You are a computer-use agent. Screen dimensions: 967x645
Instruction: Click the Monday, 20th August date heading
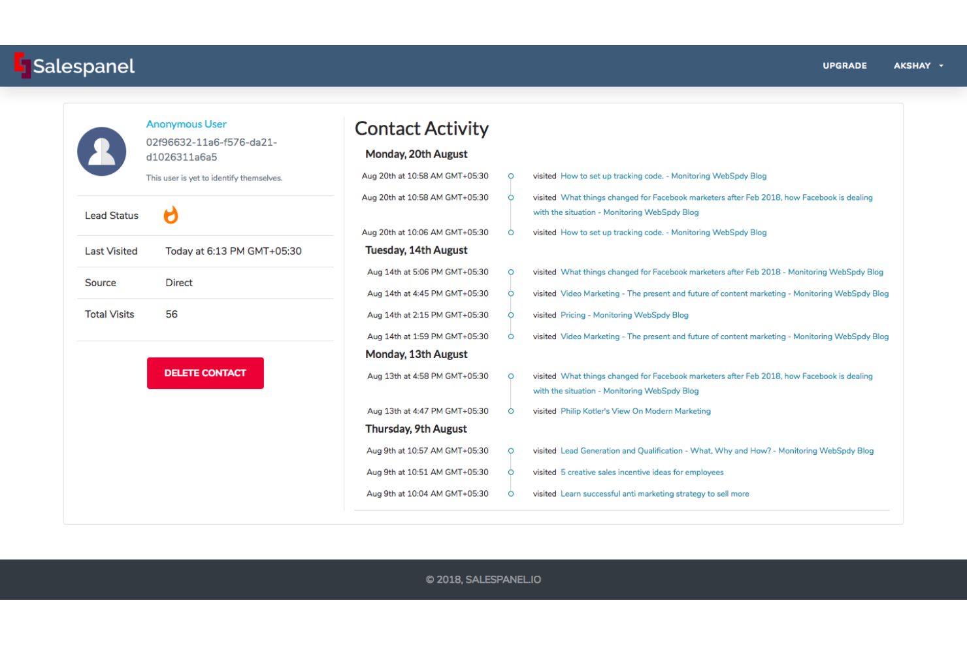(416, 154)
